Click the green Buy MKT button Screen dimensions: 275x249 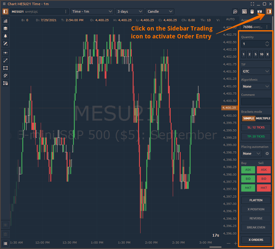tap(248, 188)
